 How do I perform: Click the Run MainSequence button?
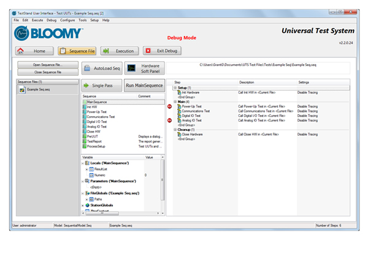pos(144,86)
